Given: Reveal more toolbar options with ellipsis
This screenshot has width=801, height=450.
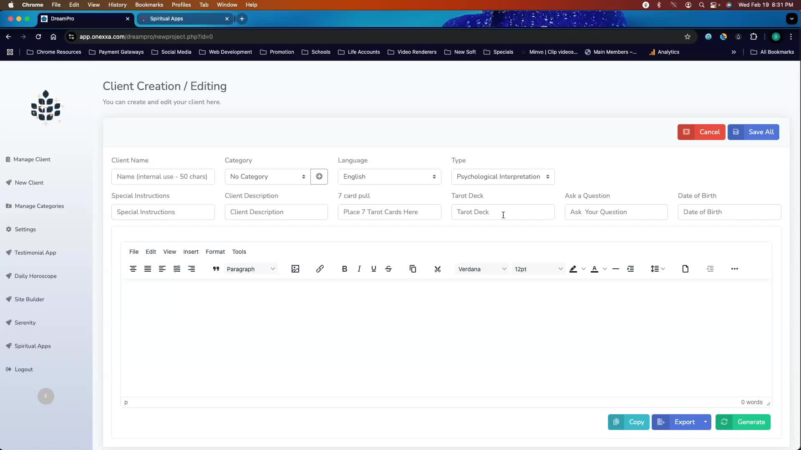Looking at the screenshot, I should [x=735, y=269].
